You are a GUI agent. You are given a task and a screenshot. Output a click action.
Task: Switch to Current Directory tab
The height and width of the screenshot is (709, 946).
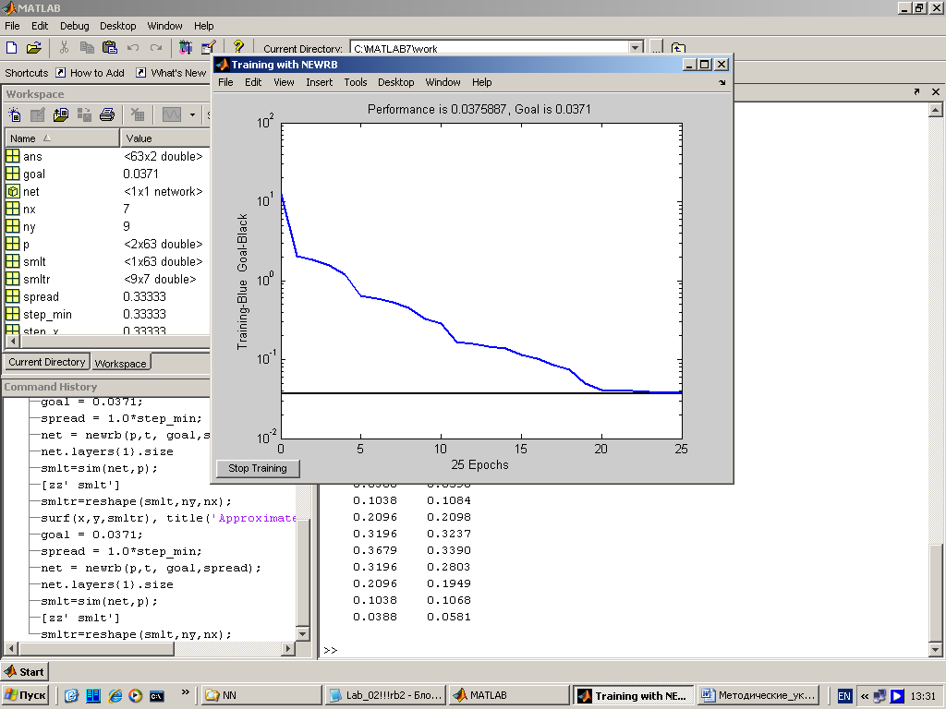point(47,362)
